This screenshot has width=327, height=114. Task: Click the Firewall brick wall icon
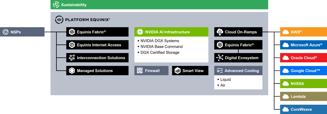pos(140,70)
